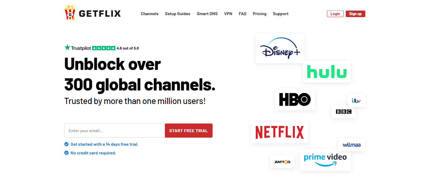429x185 pixels.
Task: Select the NETFLIX logo card
Action: (x=280, y=132)
